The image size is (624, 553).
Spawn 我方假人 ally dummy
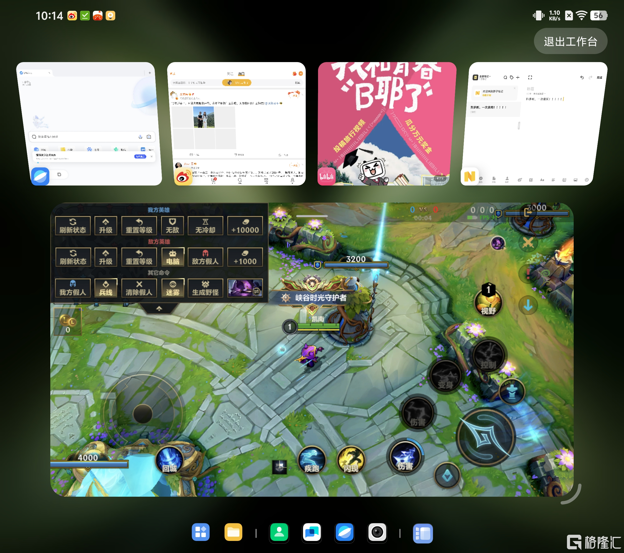pyautogui.click(x=73, y=288)
